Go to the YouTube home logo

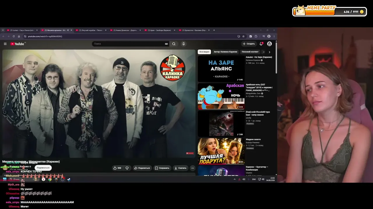(17, 44)
